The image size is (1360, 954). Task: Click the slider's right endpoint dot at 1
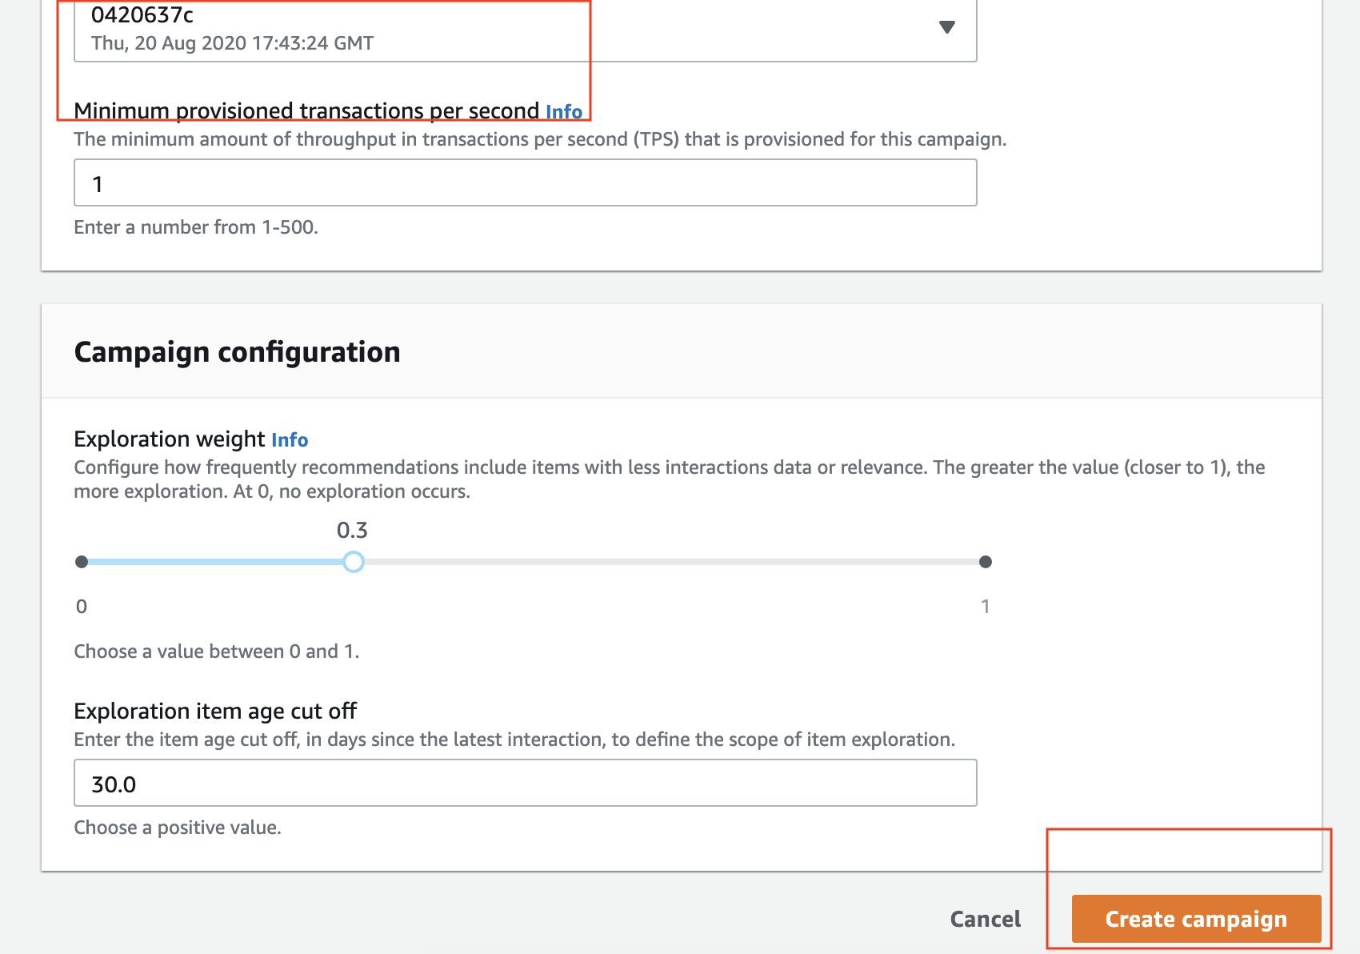986,562
